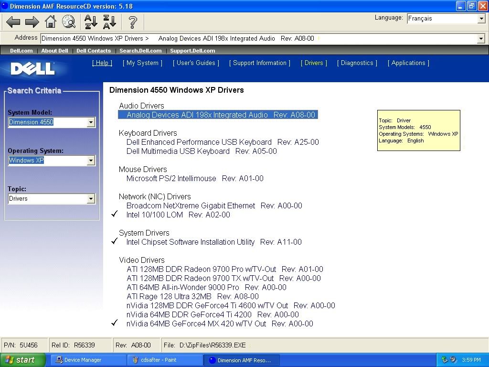This screenshot has height=367, width=489.
Task: Switch to Device Manager in taskbar
Action: (88, 360)
